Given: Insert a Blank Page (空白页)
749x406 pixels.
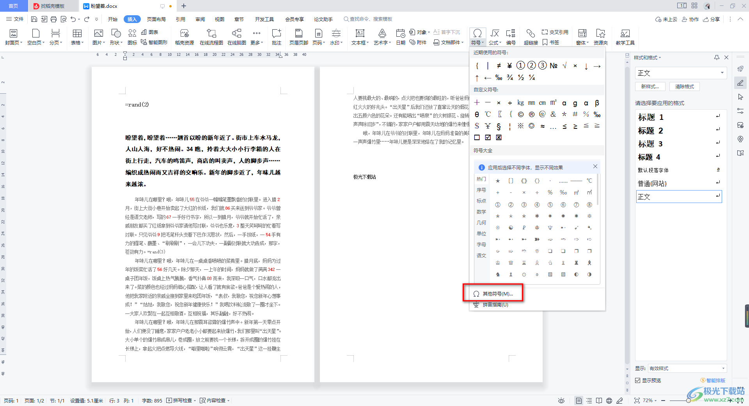Looking at the screenshot, I should click(35, 37).
